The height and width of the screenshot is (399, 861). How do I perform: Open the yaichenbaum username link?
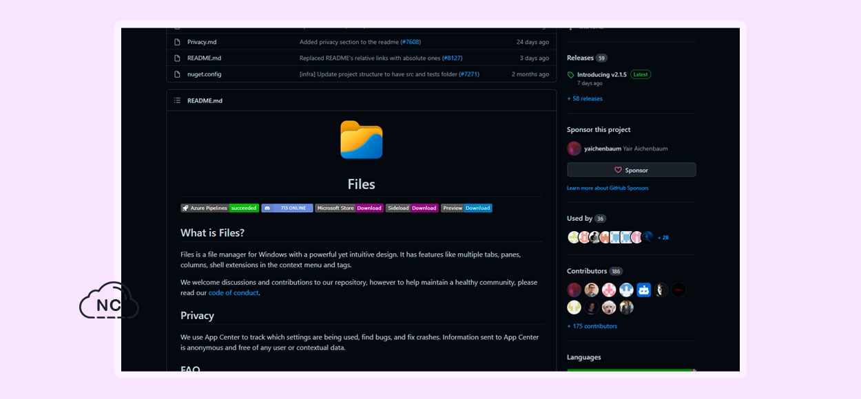603,149
